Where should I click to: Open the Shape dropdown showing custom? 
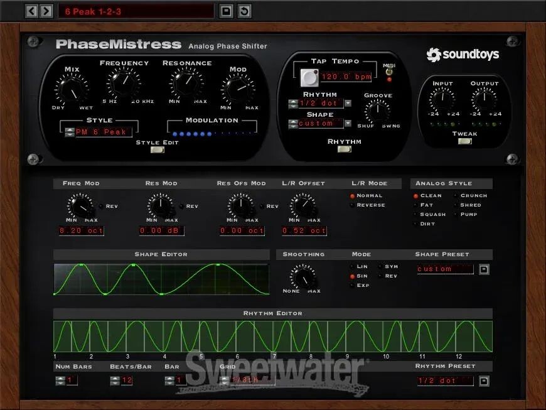pos(348,124)
